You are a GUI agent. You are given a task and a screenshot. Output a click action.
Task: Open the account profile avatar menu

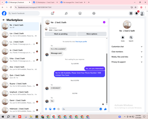142,13
